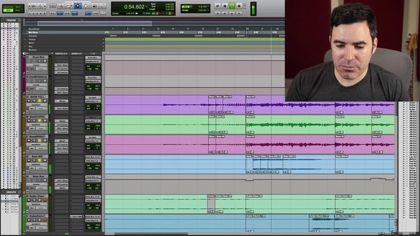The width and height of the screenshot is (420, 236).
Task: Click the green Play transport button
Action: (232, 6)
